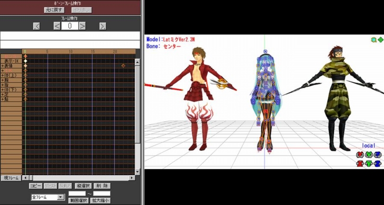
Task: Click the コピー copy button
Action: (x=36, y=186)
